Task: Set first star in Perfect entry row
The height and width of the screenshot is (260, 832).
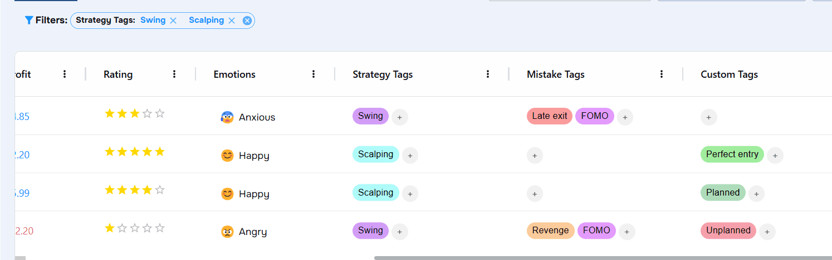Action: (110, 152)
